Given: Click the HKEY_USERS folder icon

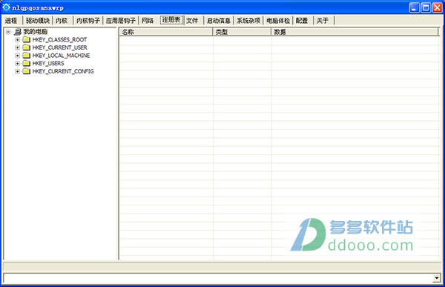Looking at the screenshot, I should 27,63.
